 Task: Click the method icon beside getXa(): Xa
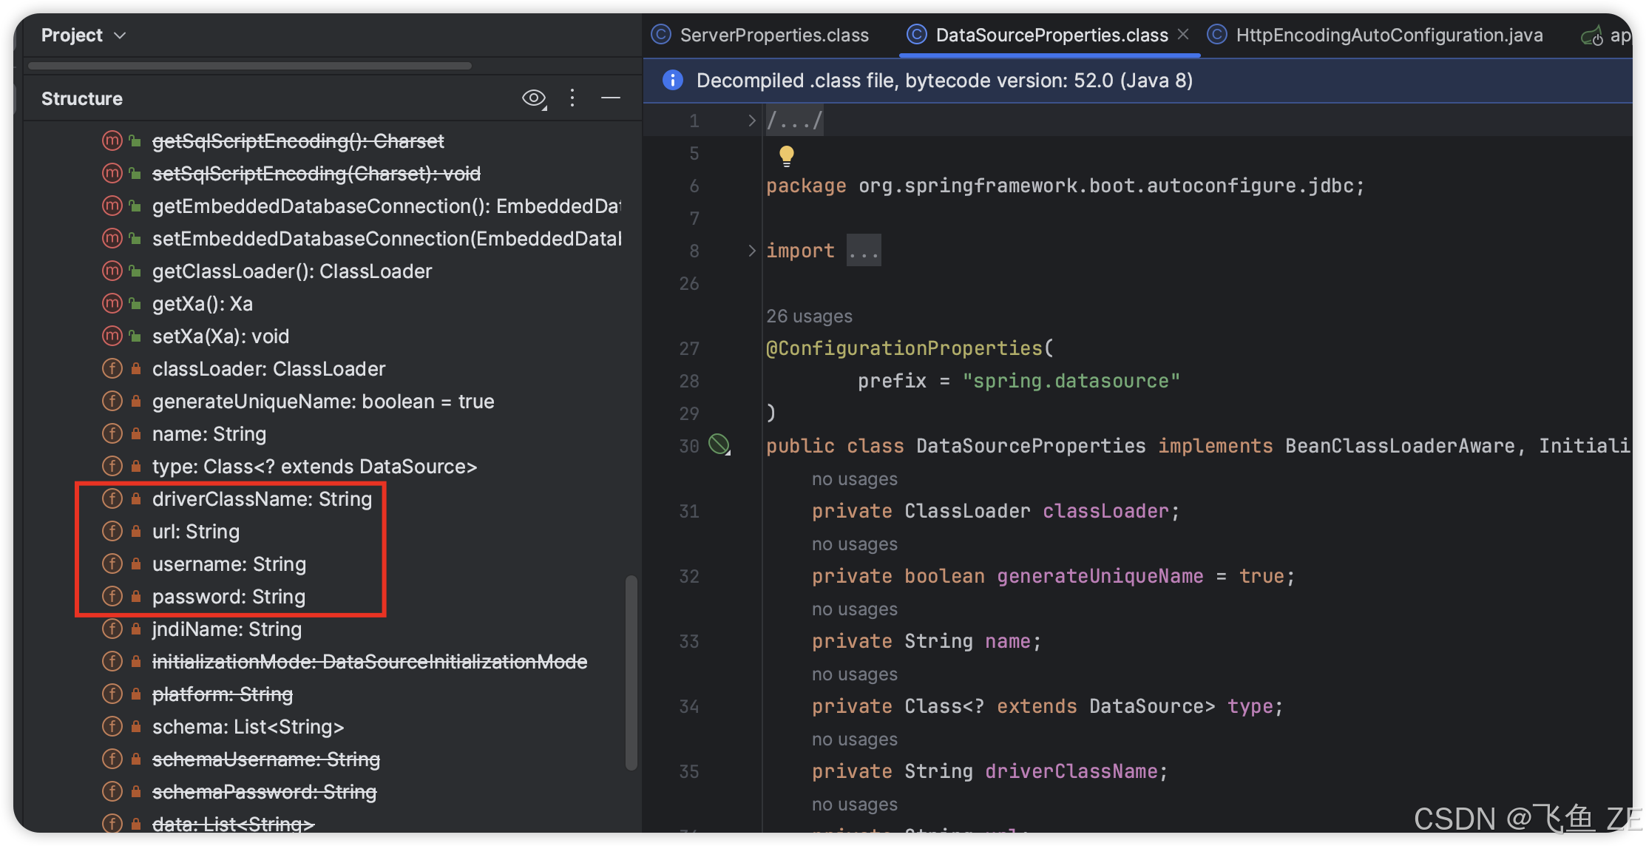click(112, 303)
